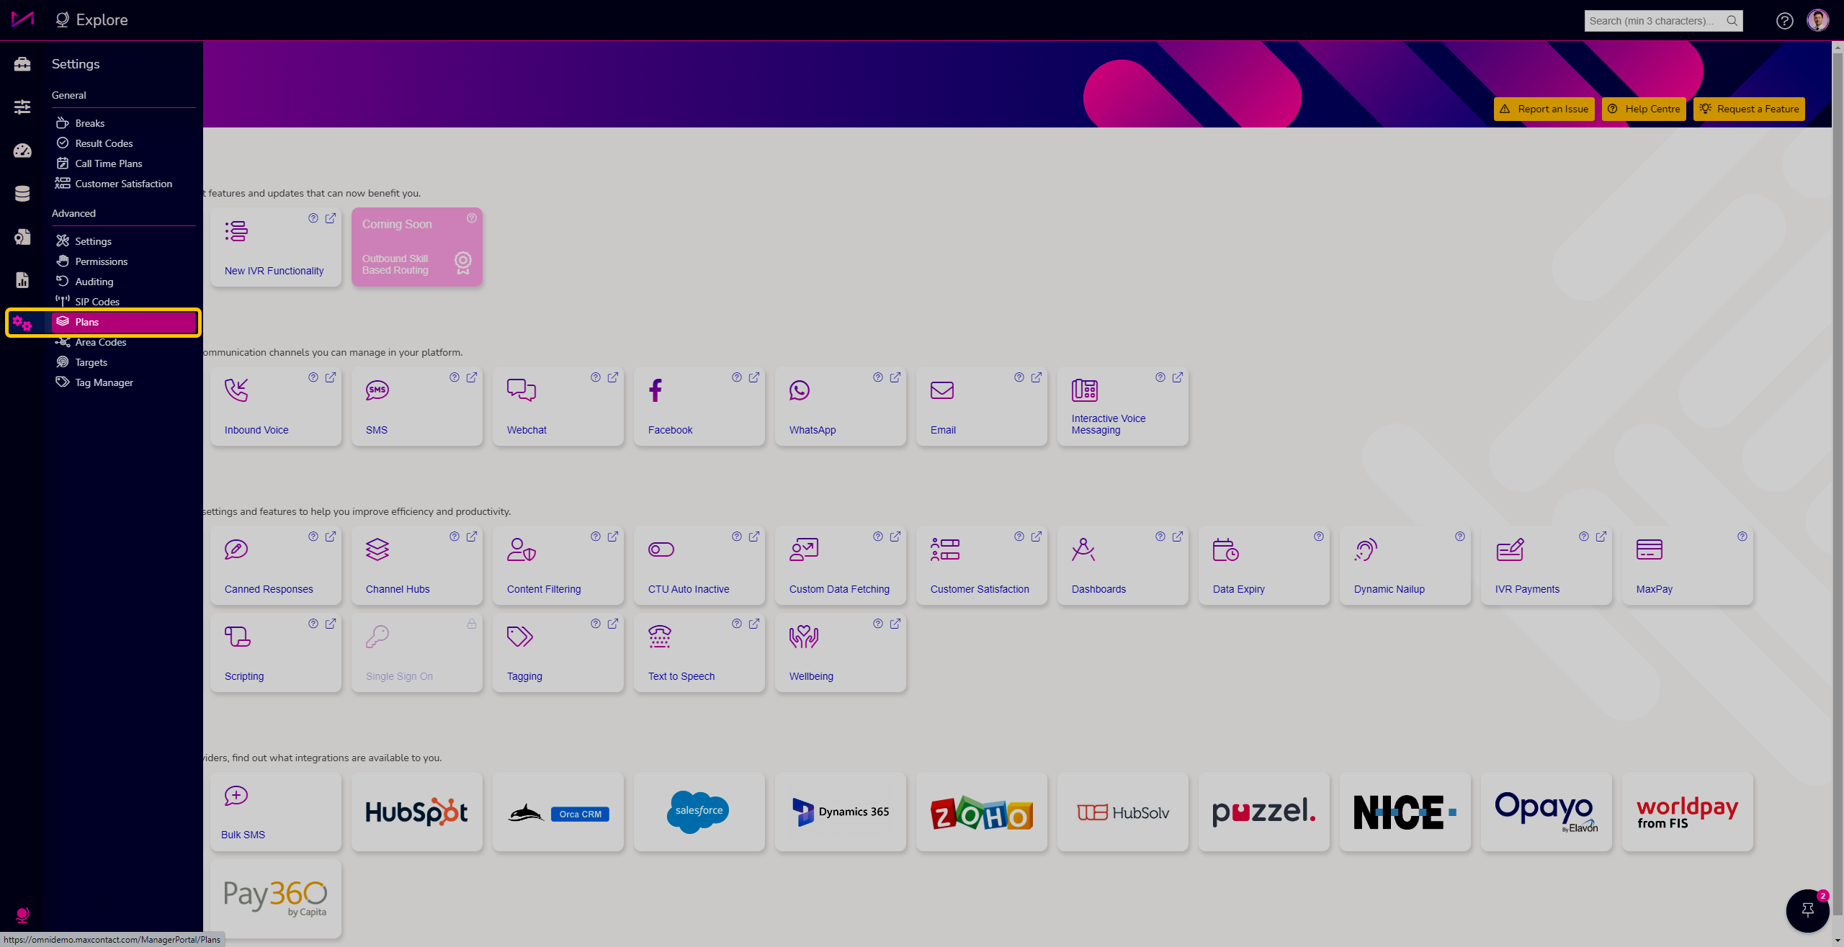Image resolution: width=1844 pixels, height=947 pixels.
Task: Open help icon on Inbound Voice card
Action: point(313,377)
